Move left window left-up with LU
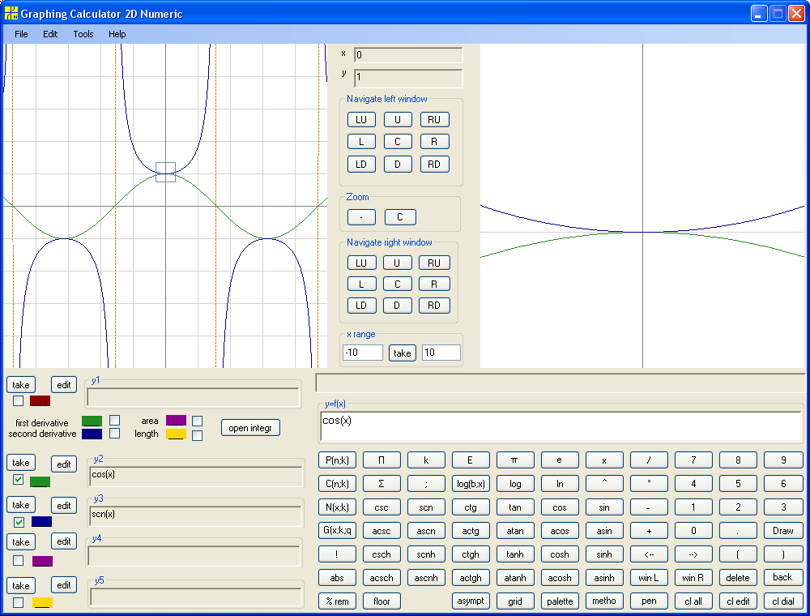The height and width of the screenshot is (616, 810). click(361, 119)
